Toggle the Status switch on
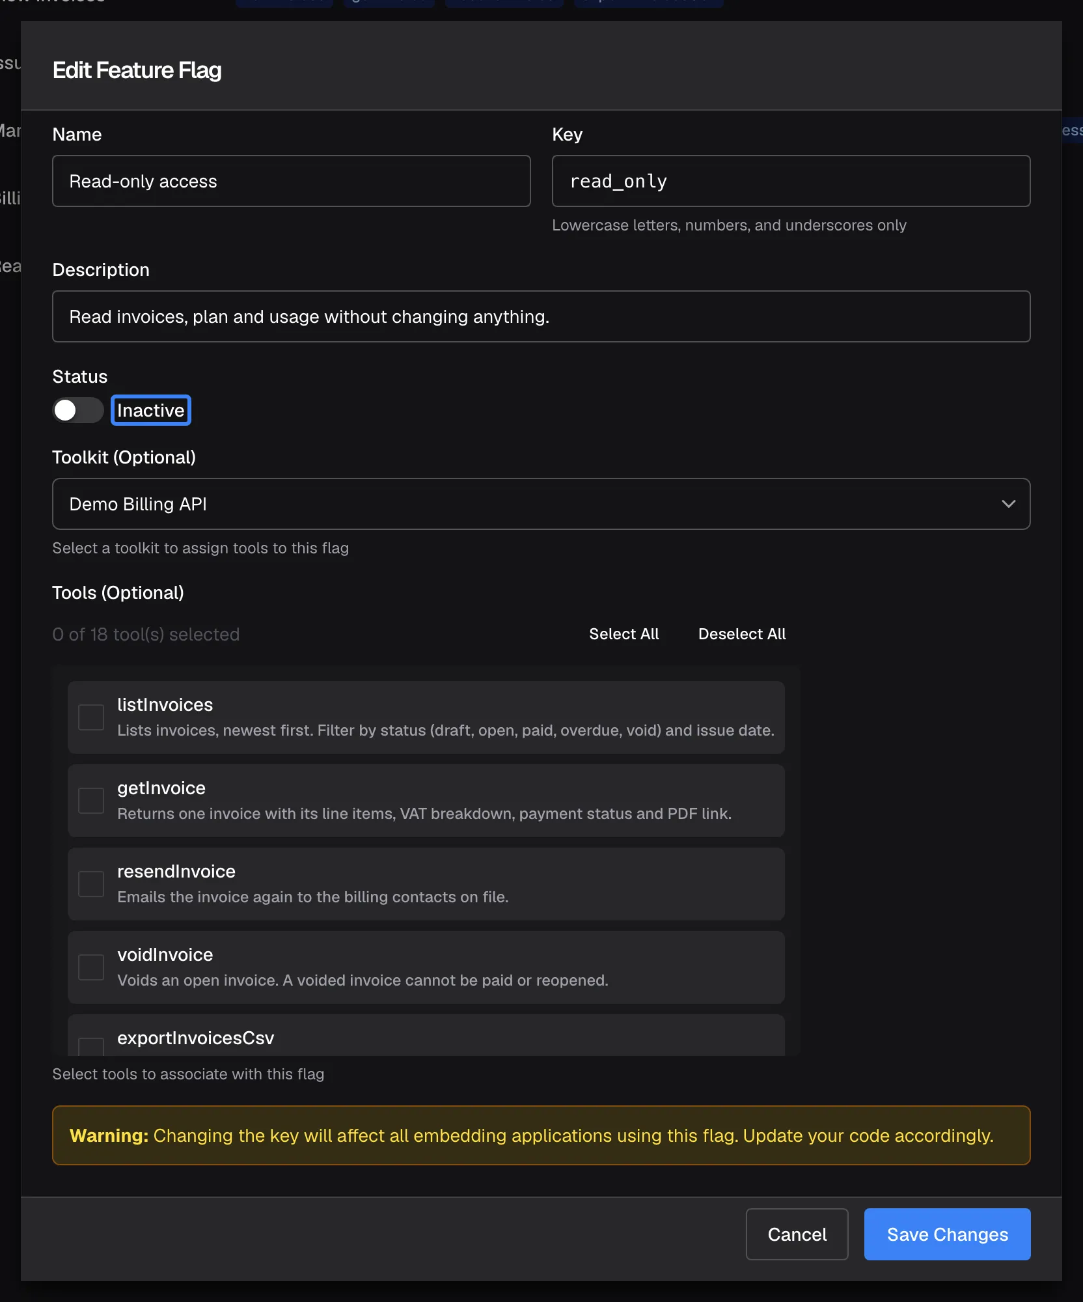 coord(78,410)
